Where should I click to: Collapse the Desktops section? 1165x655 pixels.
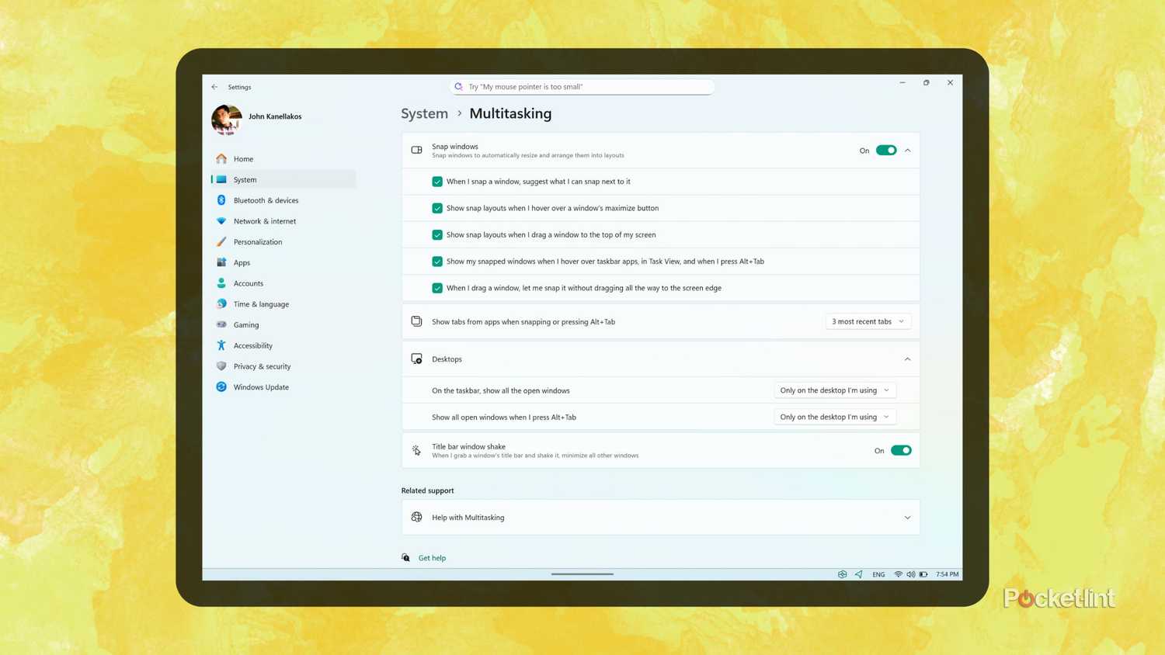tap(907, 359)
